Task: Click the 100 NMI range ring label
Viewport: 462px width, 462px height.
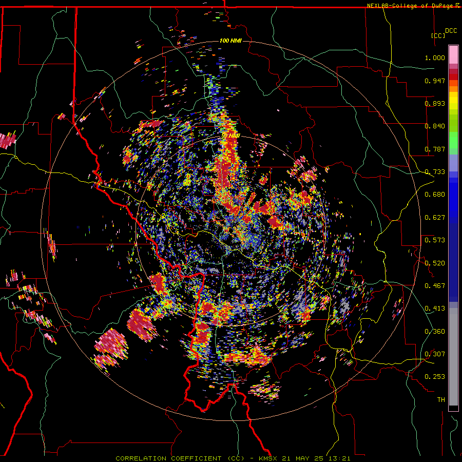Action: click(230, 41)
